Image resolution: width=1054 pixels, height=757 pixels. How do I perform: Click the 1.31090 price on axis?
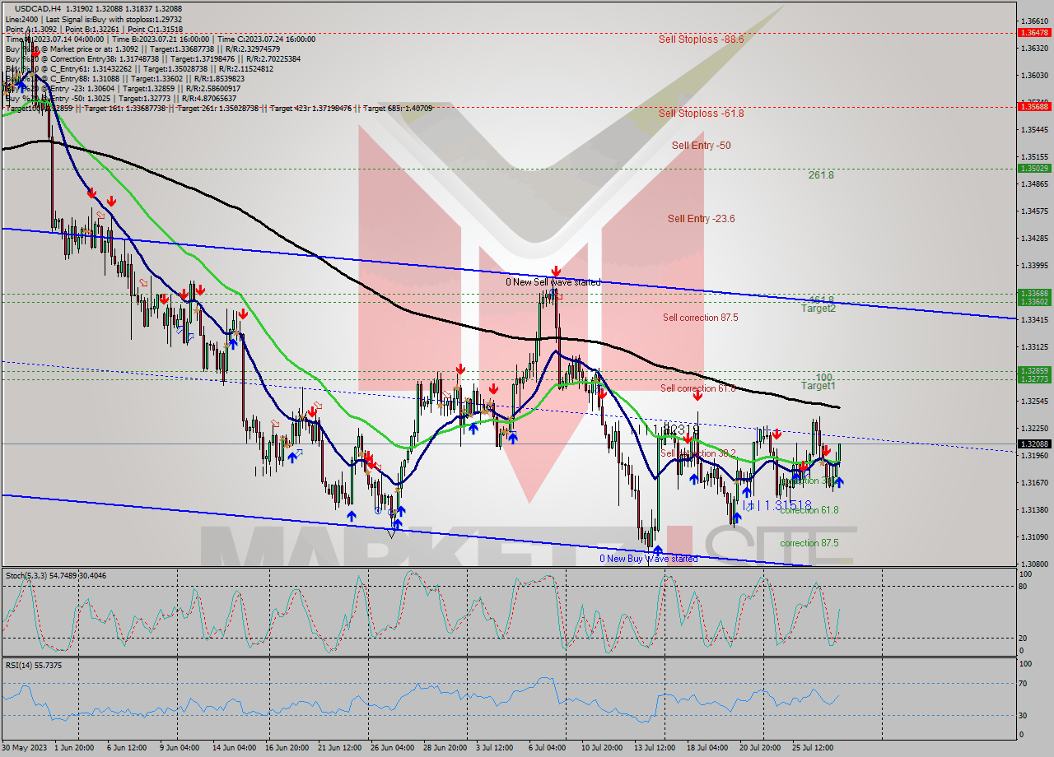(1033, 536)
